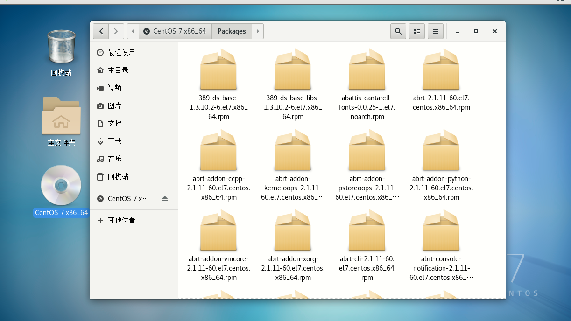Close the file manager window
This screenshot has width=571, height=321.
click(x=495, y=31)
